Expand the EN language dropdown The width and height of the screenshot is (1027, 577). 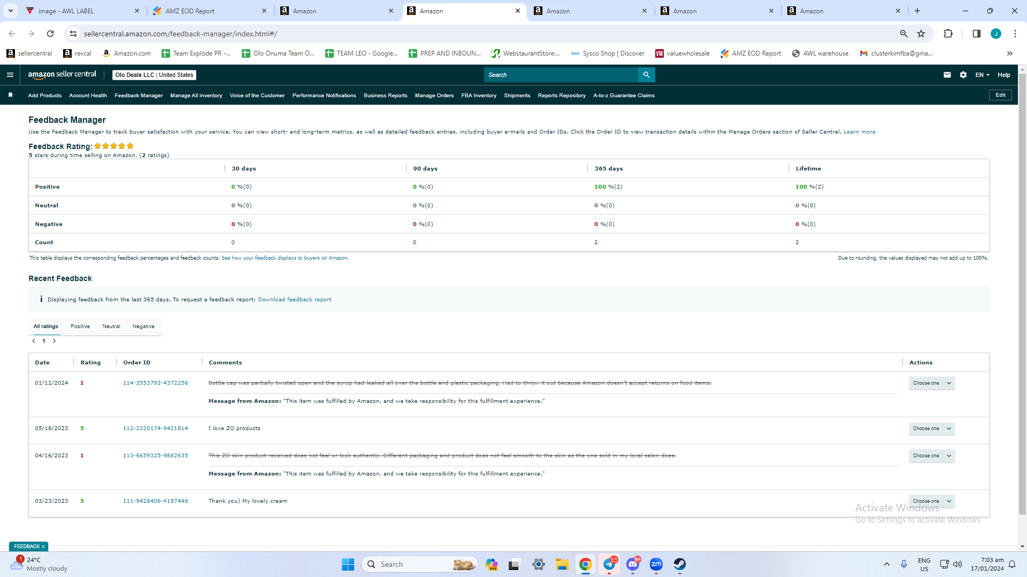pos(982,75)
